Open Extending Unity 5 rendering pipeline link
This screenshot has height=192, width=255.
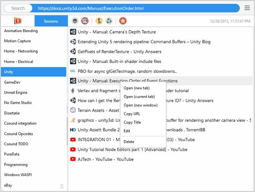(x=144, y=42)
